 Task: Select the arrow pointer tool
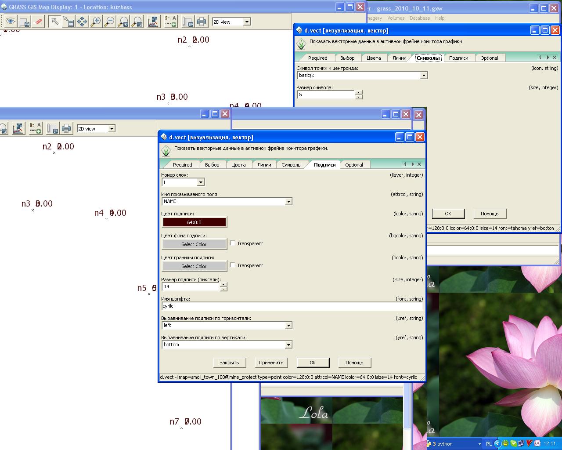[54, 22]
